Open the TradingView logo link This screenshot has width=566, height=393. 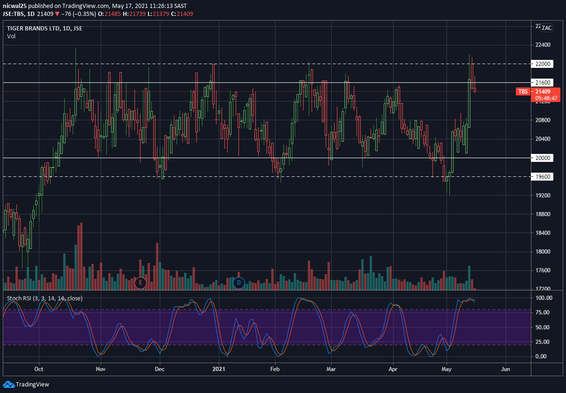pyautogui.click(x=26, y=385)
